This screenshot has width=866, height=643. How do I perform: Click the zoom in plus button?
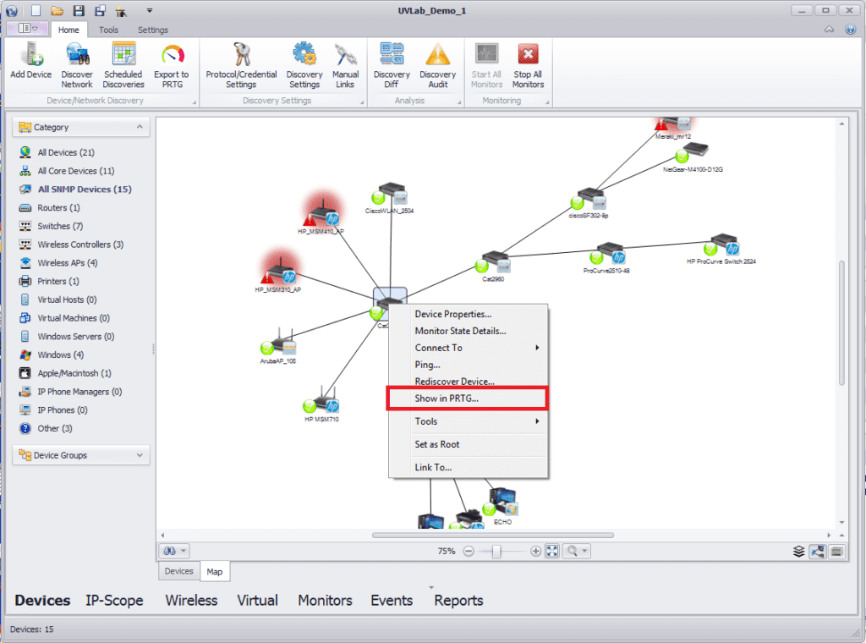point(535,552)
